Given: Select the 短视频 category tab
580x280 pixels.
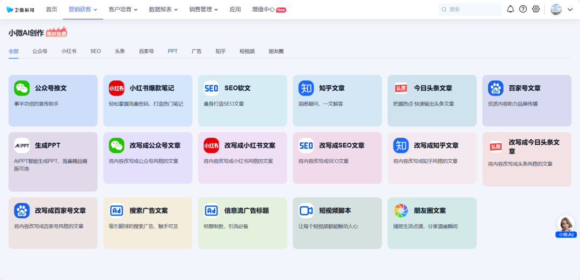Looking at the screenshot, I should [247, 51].
